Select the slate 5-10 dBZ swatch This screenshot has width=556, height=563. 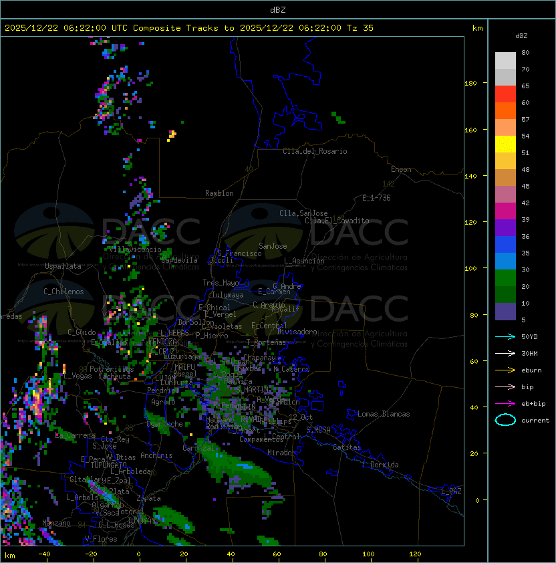point(505,312)
